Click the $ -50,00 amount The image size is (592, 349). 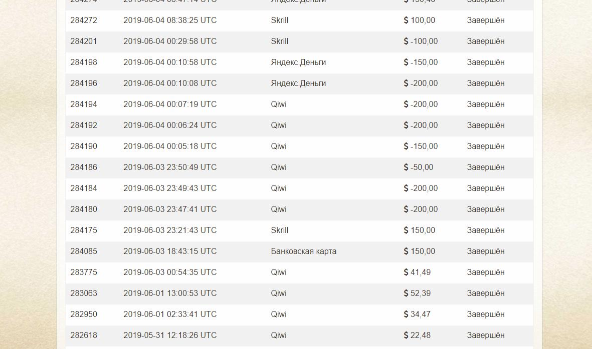(x=419, y=167)
